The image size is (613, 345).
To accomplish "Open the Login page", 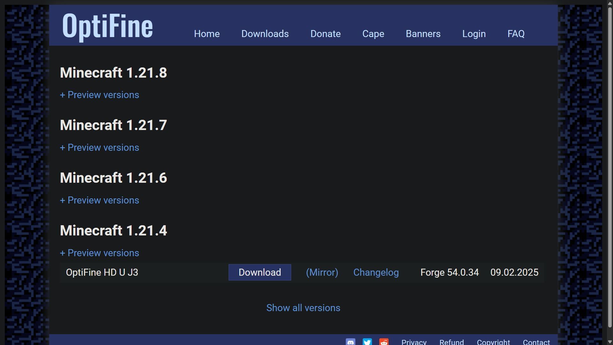I will 474,34.
